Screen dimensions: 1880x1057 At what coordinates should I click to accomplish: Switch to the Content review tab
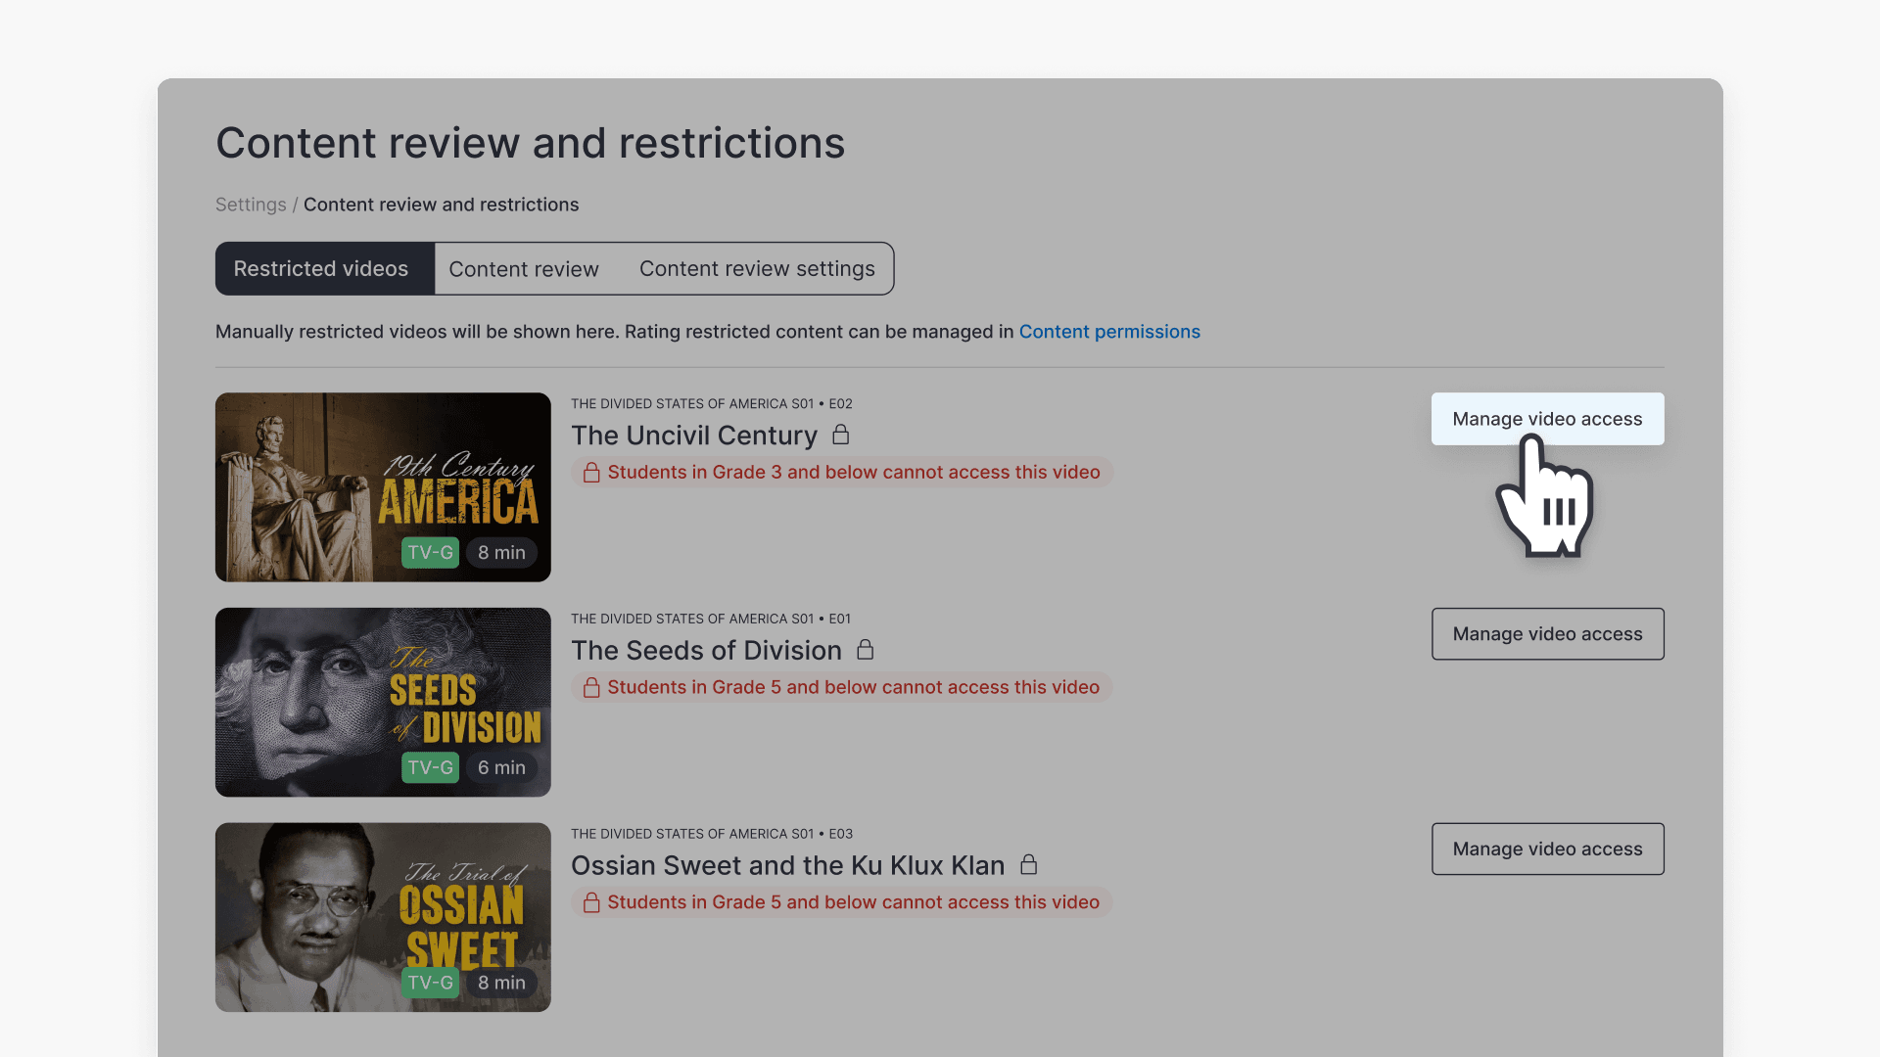[524, 268]
